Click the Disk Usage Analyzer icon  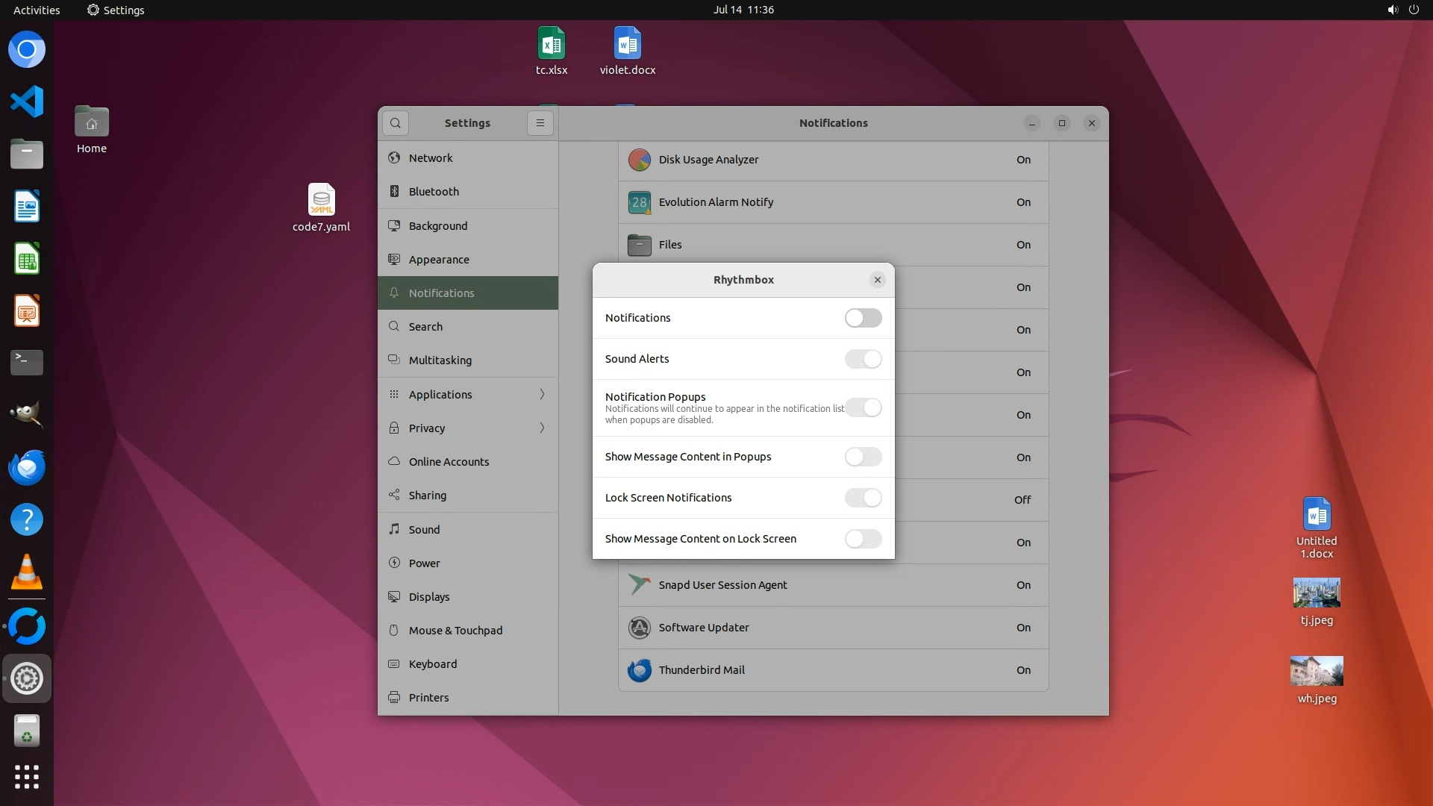pyautogui.click(x=639, y=160)
